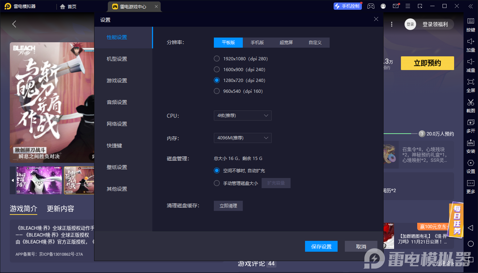Open the 音频设置 settings section

[117, 102]
